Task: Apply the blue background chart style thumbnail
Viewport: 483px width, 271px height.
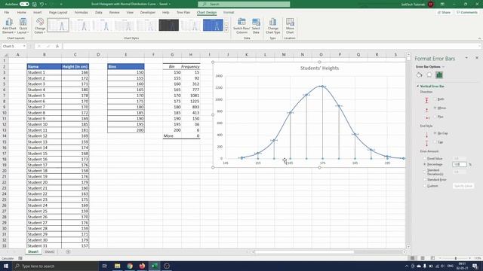Action: [213, 25]
